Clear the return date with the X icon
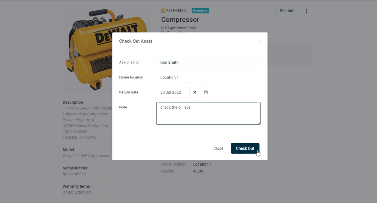 (x=194, y=92)
